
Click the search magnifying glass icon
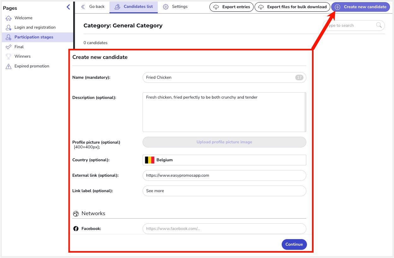[x=379, y=26]
